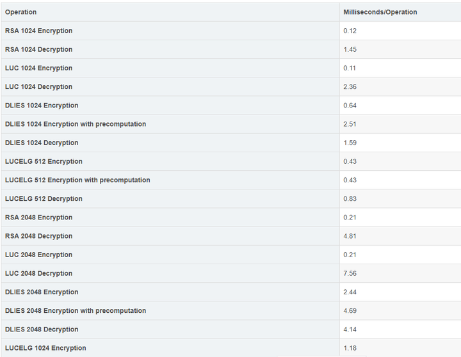Select LUCELG 512 Encryption with precomputation

[x=77, y=180]
